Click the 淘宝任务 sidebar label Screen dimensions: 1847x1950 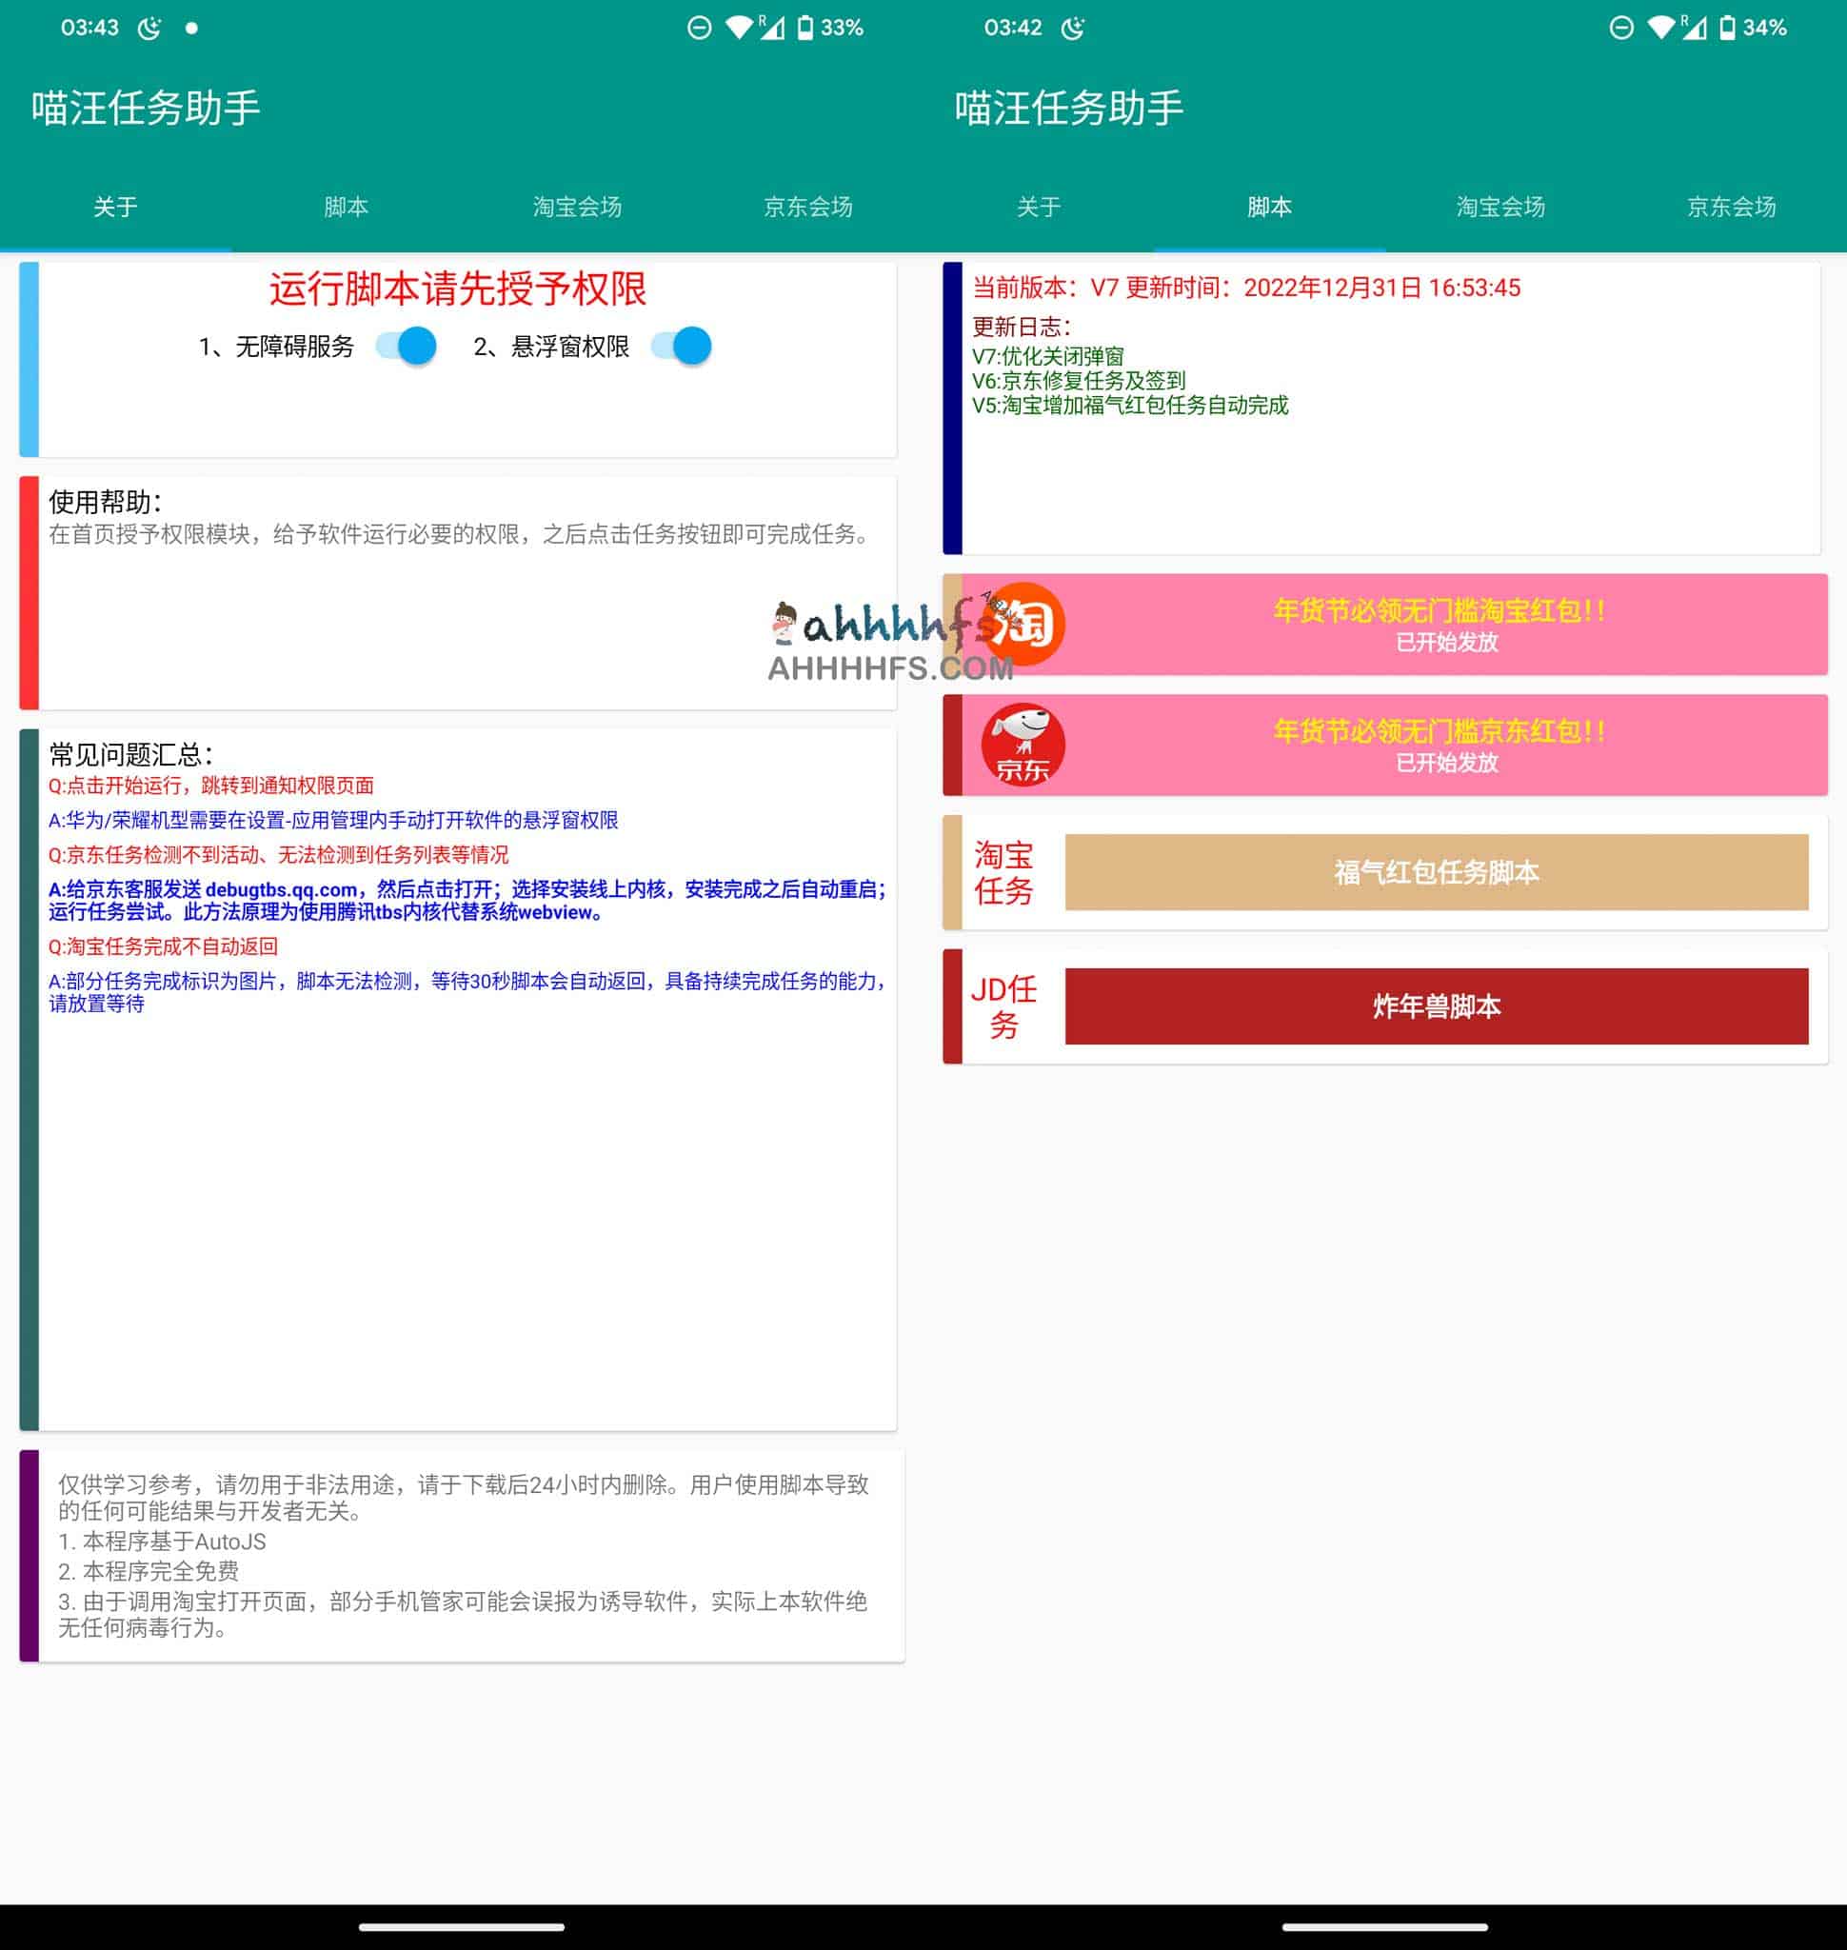coord(1003,872)
